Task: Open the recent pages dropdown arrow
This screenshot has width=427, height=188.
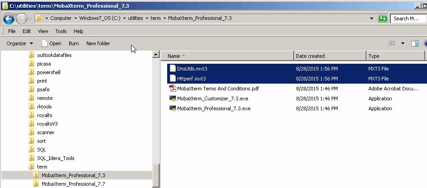Action: [30, 19]
